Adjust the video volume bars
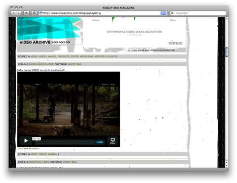Image resolution: width=237 pixels, height=183 pixels. (99, 142)
